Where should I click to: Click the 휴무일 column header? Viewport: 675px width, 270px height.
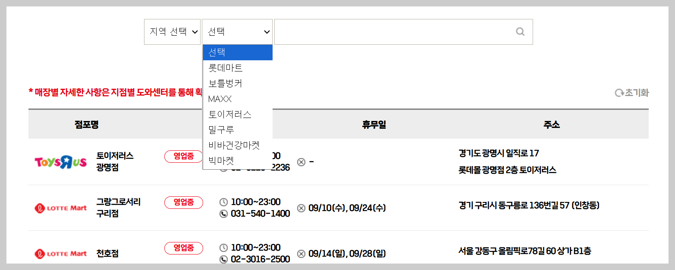[x=374, y=125]
